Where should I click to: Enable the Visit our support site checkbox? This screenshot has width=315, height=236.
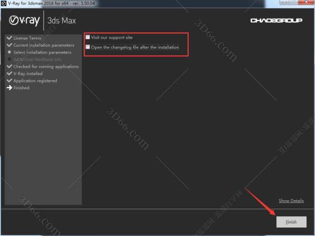(88, 37)
